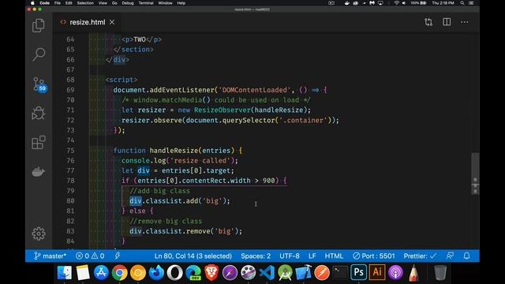
Task: Open the Apple menu
Action: click(32, 3)
